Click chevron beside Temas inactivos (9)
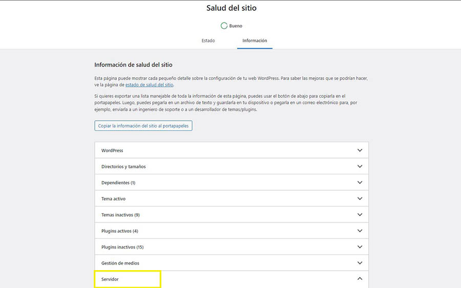This screenshot has width=461, height=288. (x=360, y=215)
